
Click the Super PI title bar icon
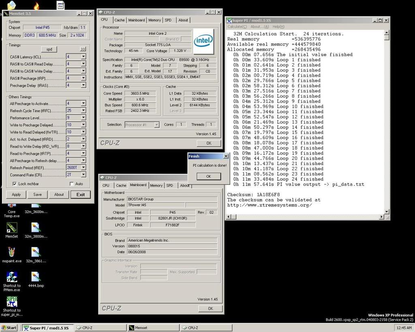pos(229,20)
